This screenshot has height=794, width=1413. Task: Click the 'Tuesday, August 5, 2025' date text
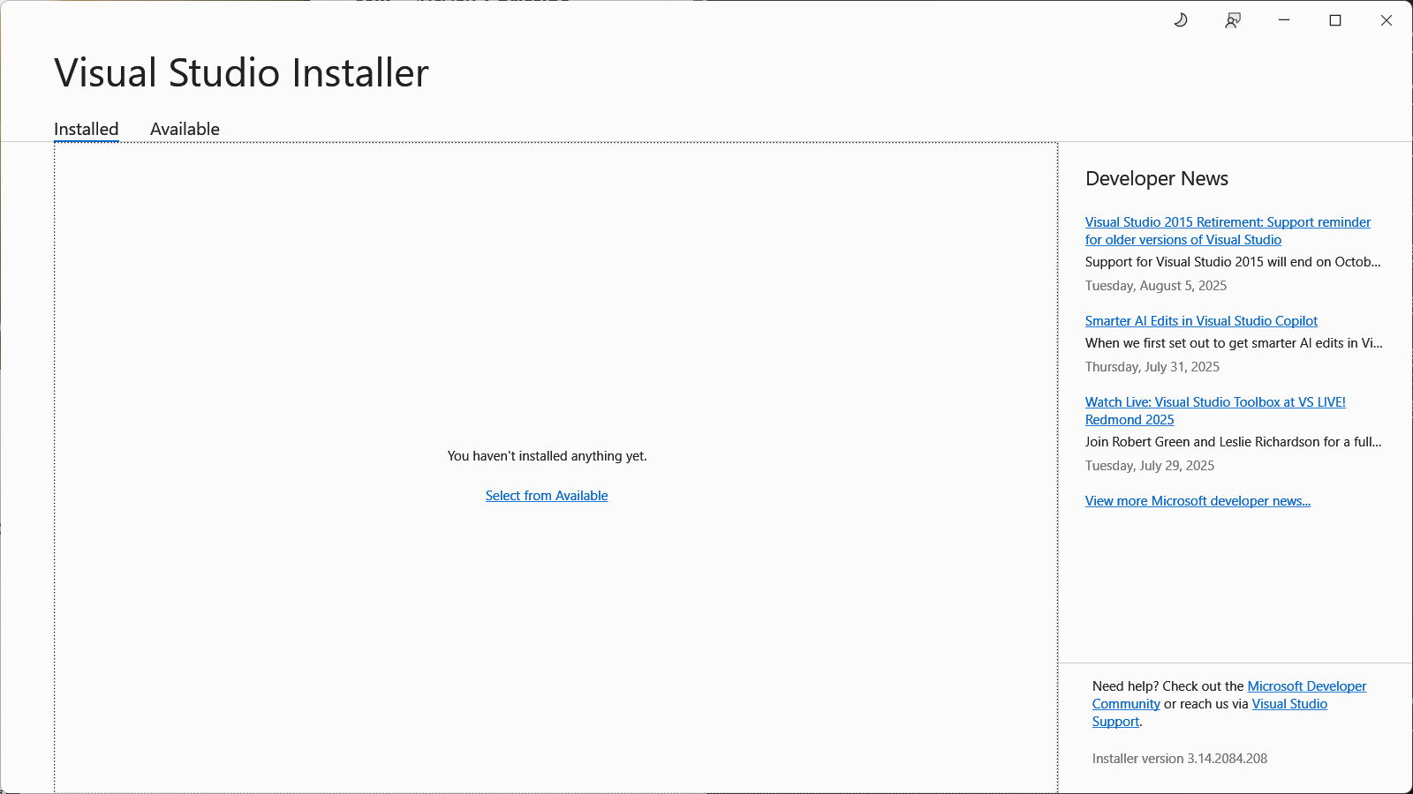tap(1156, 286)
